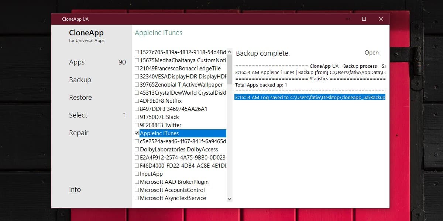Minimize the CloneApp UA window

tap(347, 19)
